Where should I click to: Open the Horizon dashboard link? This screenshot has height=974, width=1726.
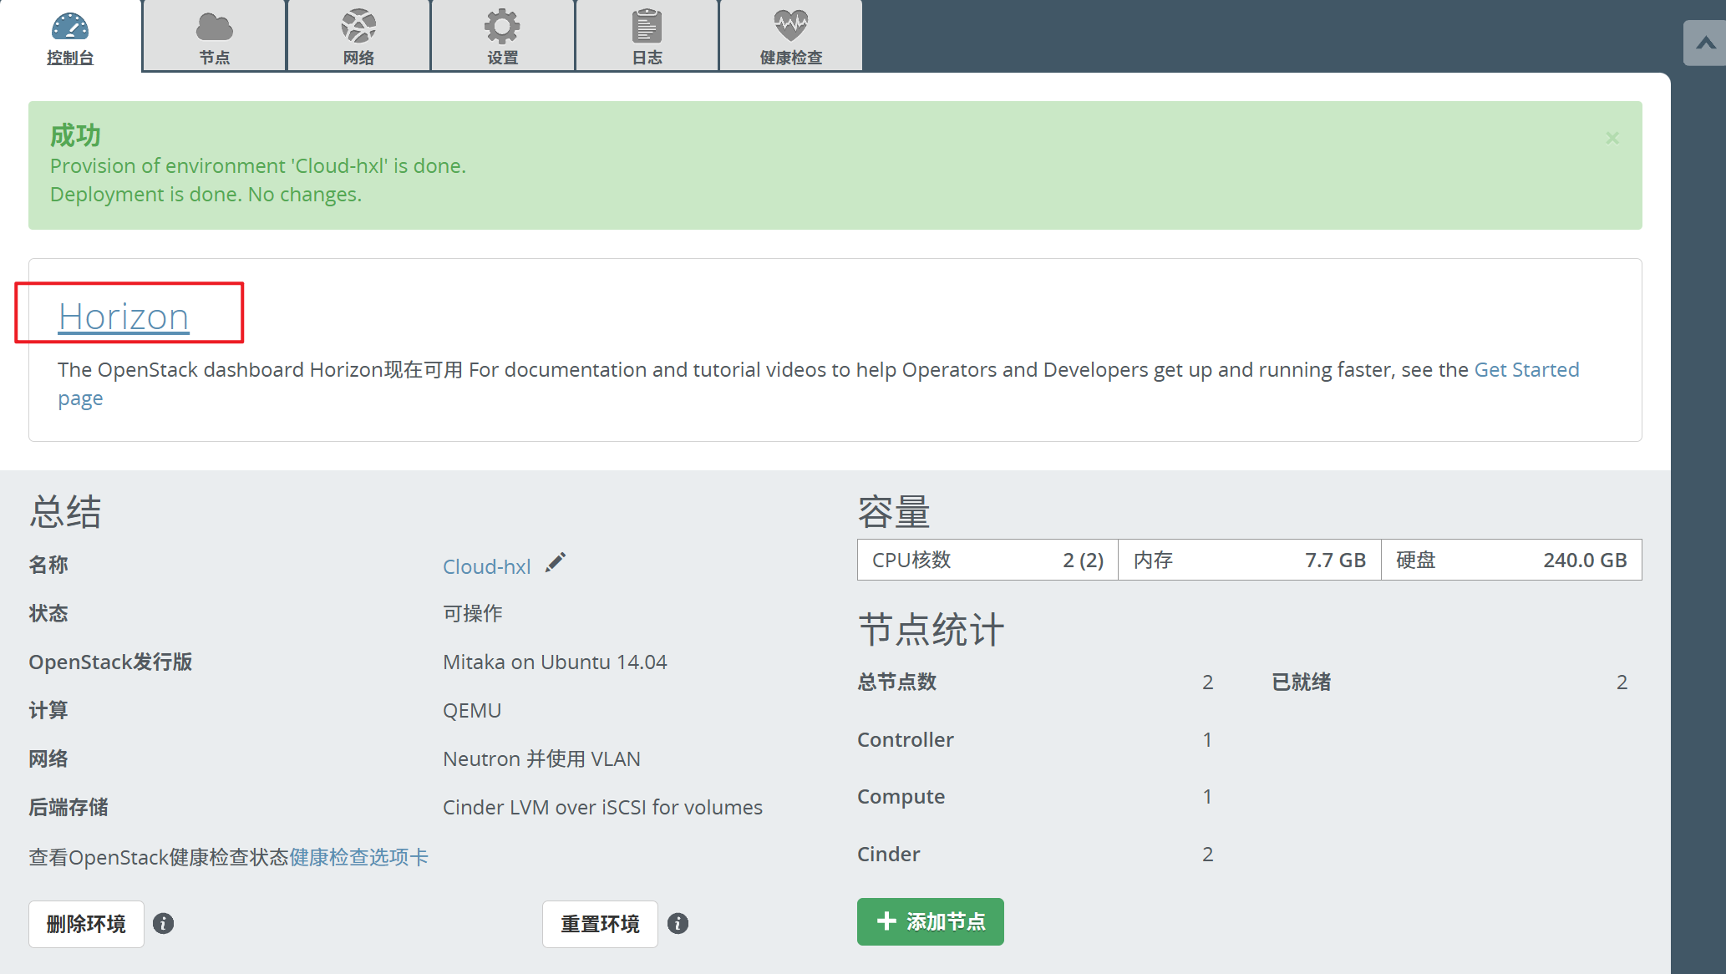[x=124, y=317]
